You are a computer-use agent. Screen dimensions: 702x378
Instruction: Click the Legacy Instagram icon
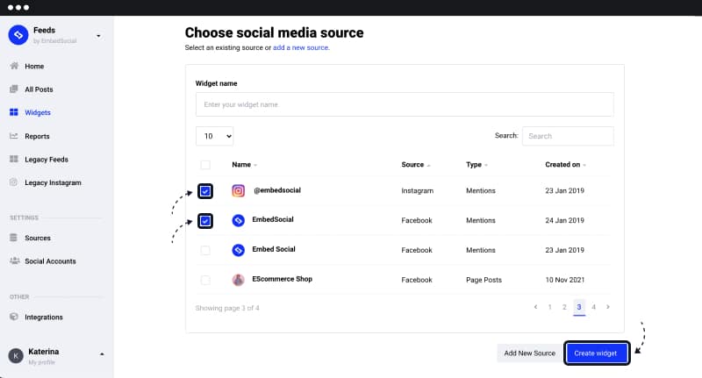click(x=14, y=182)
